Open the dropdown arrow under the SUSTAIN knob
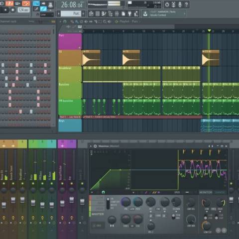 click(x=176, y=212)
